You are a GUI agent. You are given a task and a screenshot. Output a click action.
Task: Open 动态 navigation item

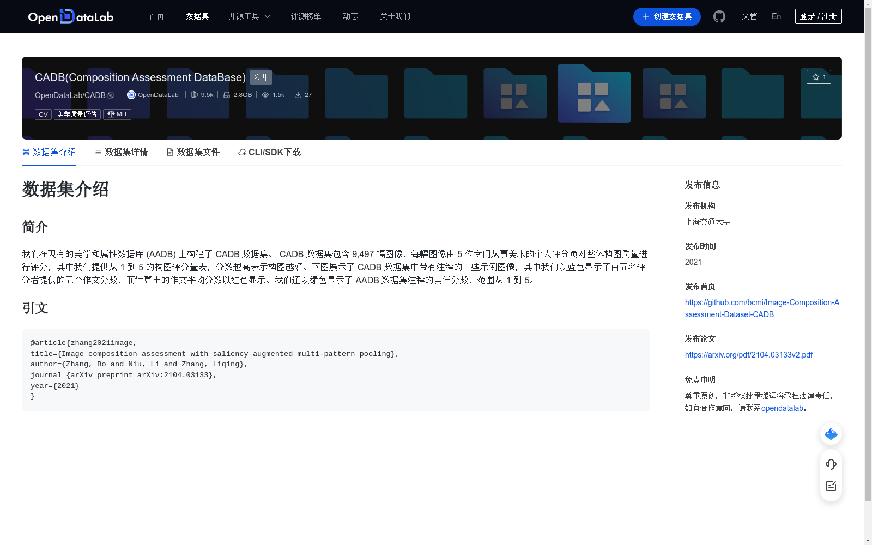click(x=350, y=16)
